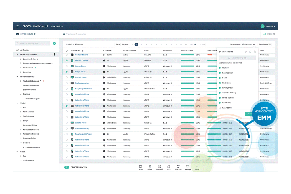291x194 pixels.
Task: Focus the Type to search for devices field
Action: (160, 34)
